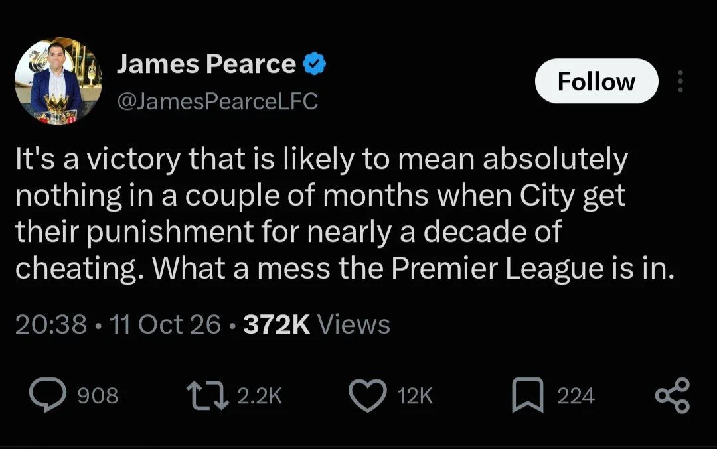Click the 224 bookmarks count
The width and height of the screenshot is (717, 449).
tap(576, 395)
